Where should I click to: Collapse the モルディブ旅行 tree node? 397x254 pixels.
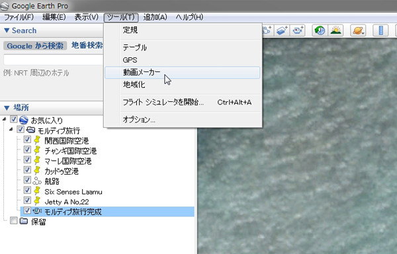(11, 130)
